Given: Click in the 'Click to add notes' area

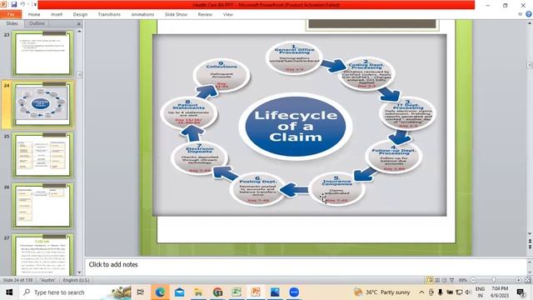Looking at the screenshot, I should point(306,265).
